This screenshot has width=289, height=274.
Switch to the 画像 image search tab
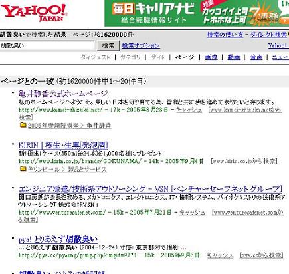211,57
